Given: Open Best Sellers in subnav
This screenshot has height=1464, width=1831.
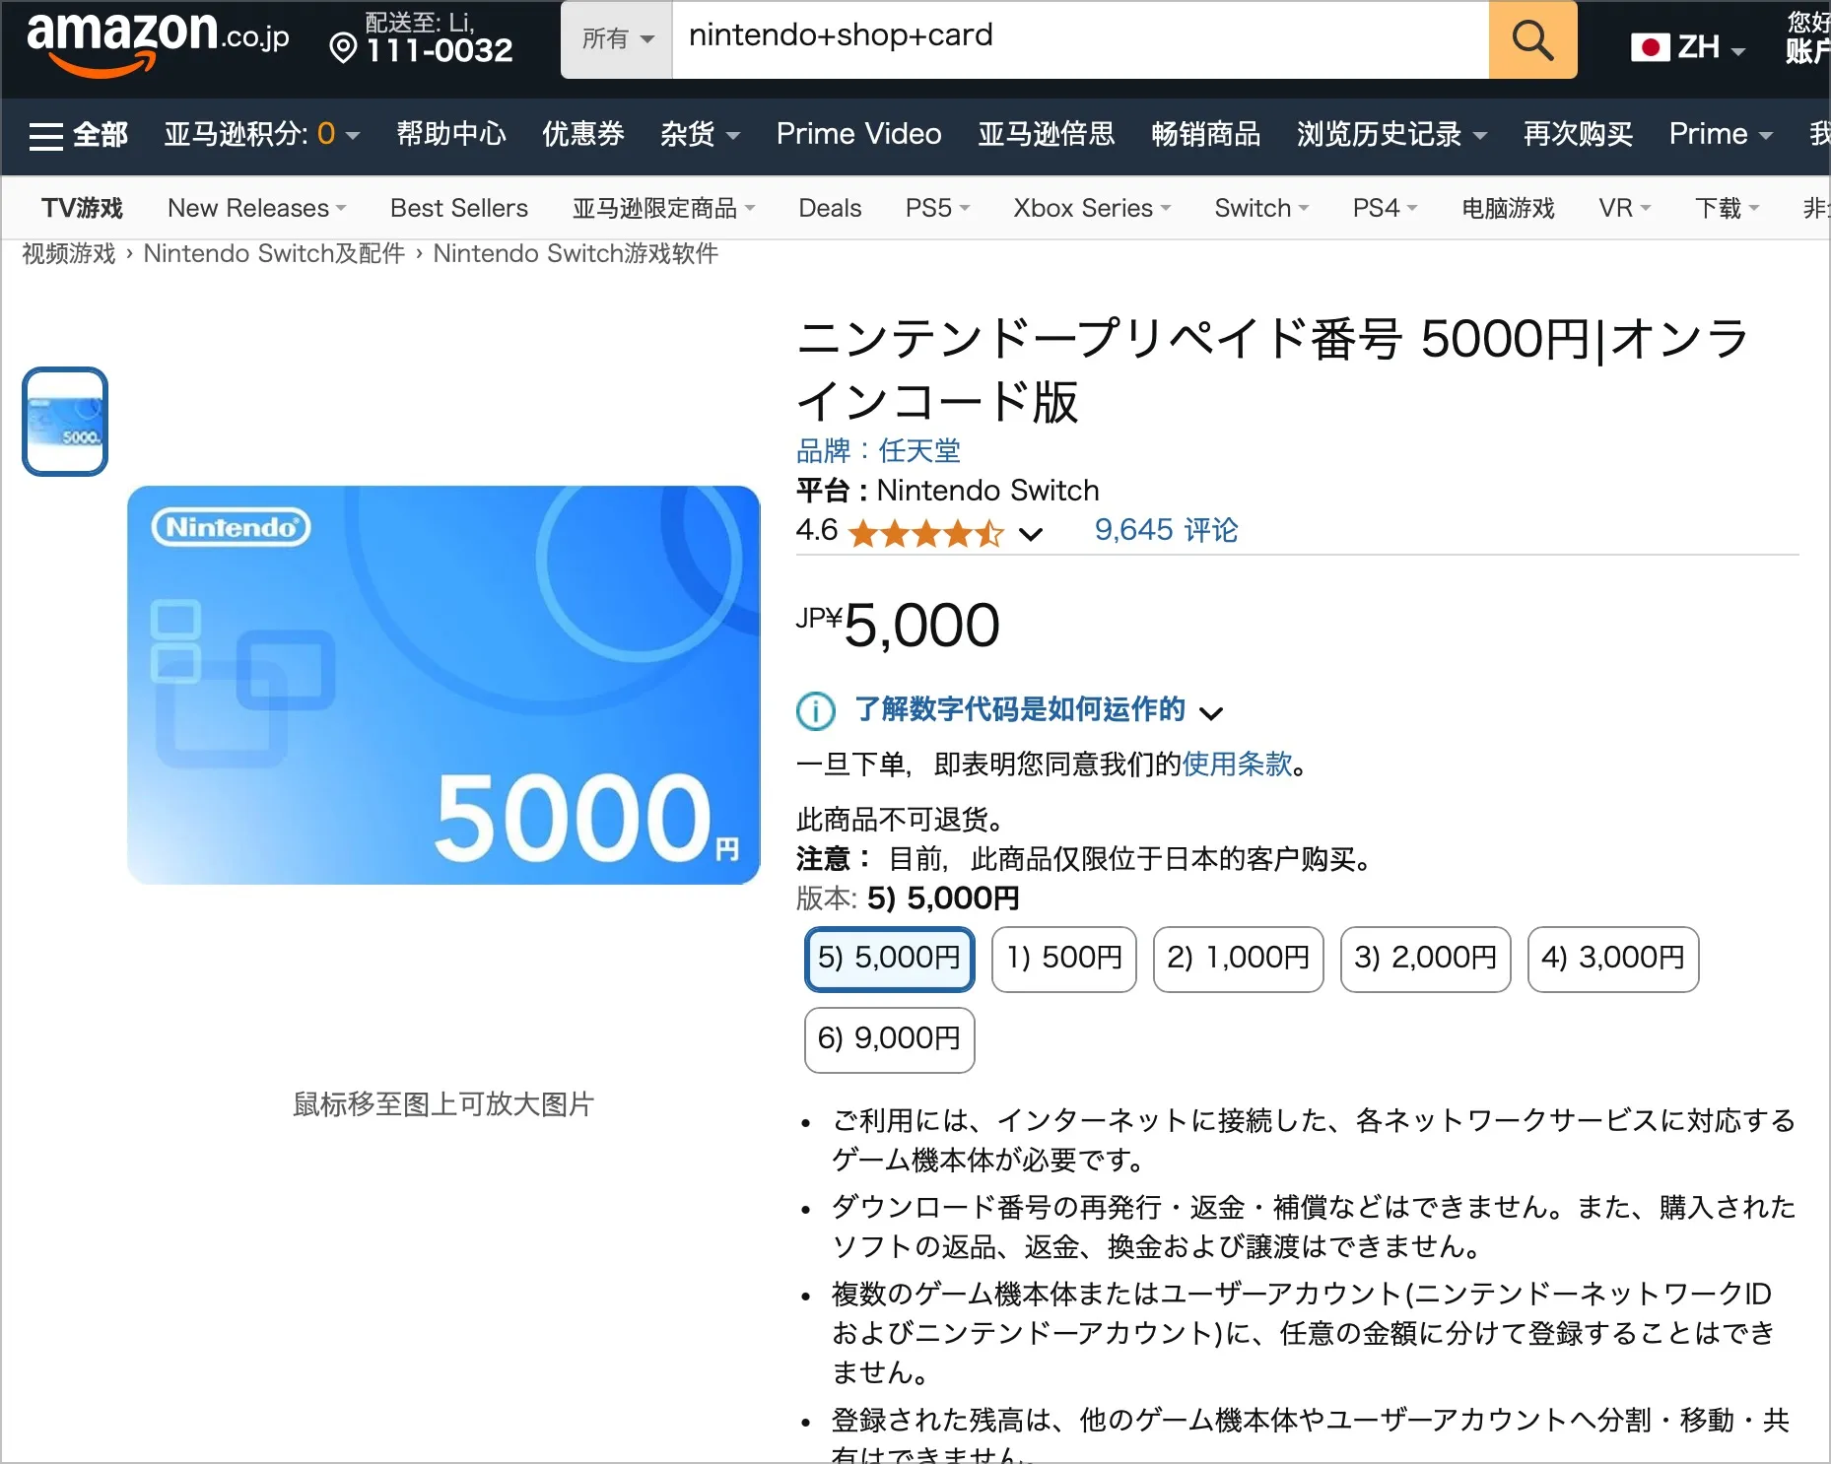Looking at the screenshot, I should 459,208.
